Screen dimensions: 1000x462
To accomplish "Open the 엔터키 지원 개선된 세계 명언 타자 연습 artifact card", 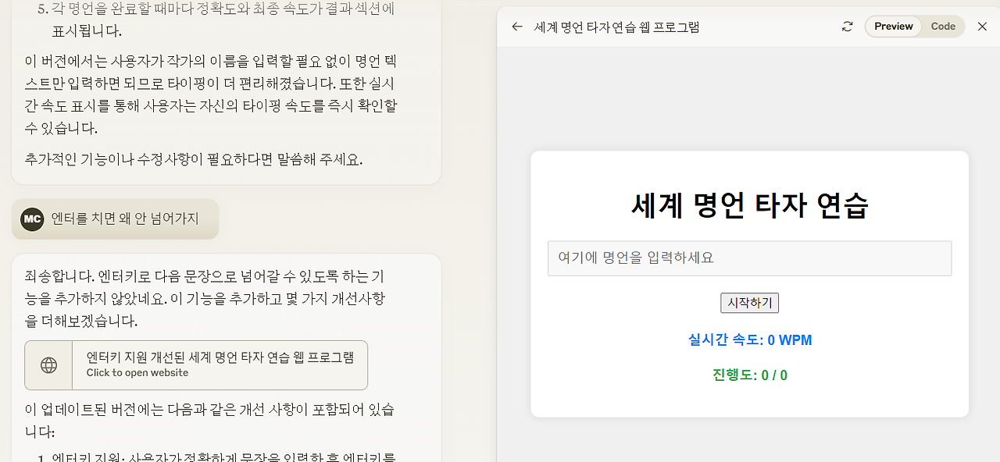I will click(x=196, y=365).
